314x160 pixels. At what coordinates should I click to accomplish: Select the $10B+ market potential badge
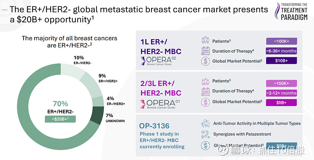(x=281, y=61)
